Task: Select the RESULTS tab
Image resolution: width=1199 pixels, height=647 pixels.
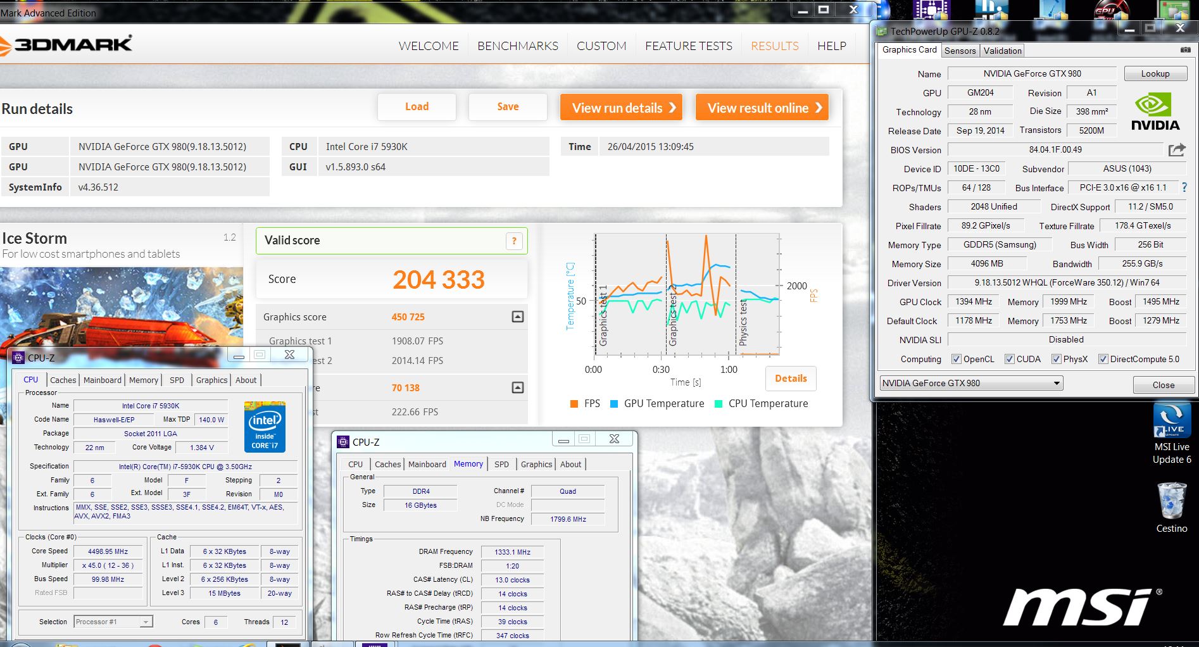Action: tap(775, 46)
